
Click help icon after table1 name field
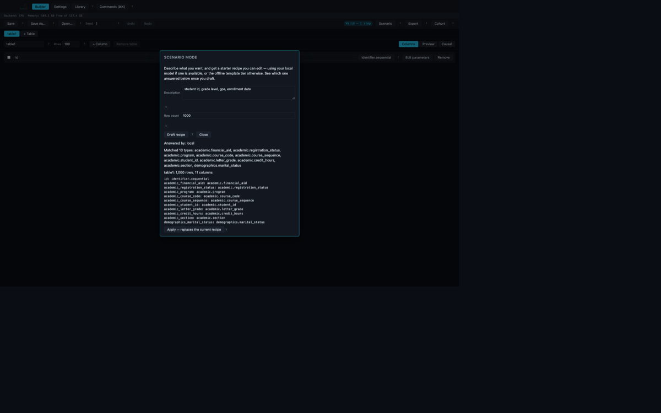[48, 44]
